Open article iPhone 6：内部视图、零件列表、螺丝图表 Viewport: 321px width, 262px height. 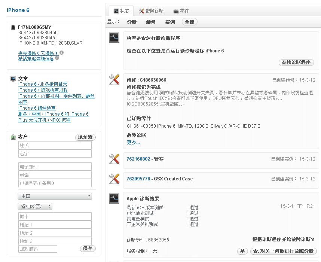(x=56, y=99)
